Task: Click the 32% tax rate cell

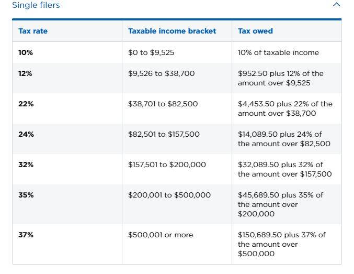Action: click(x=26, y=165)
